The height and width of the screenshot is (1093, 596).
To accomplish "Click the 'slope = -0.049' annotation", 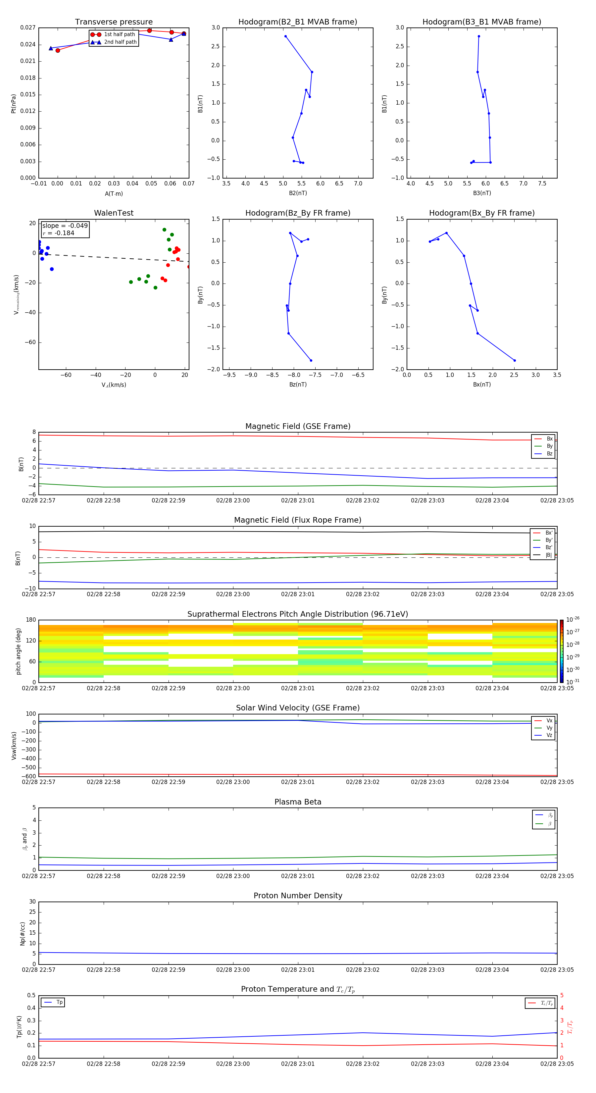I will click(65, 226).
